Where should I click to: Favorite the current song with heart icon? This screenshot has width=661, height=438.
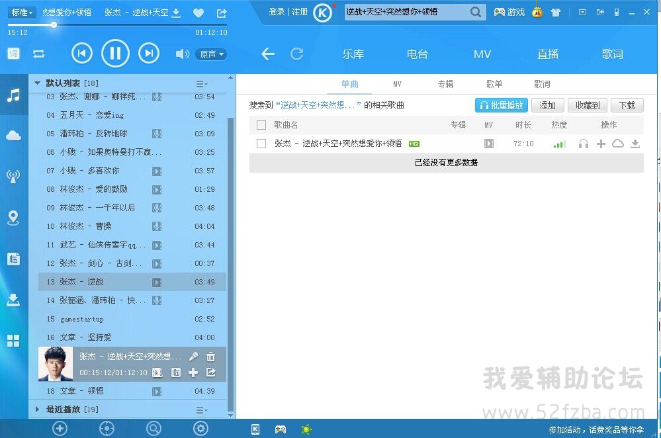tap(198, 13)
